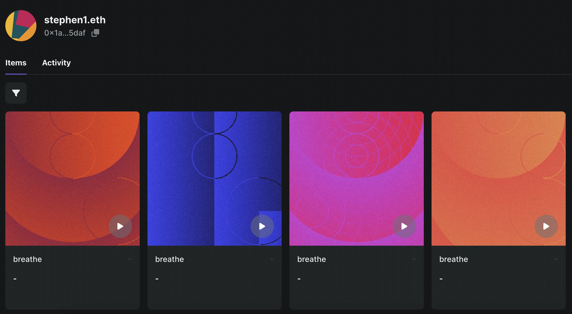572x314 pixels.
Task: Play the light orange breathe artwork
Action: coord(546,226)
